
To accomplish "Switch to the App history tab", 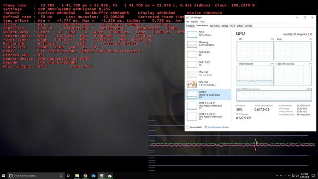I will (215, 26).
